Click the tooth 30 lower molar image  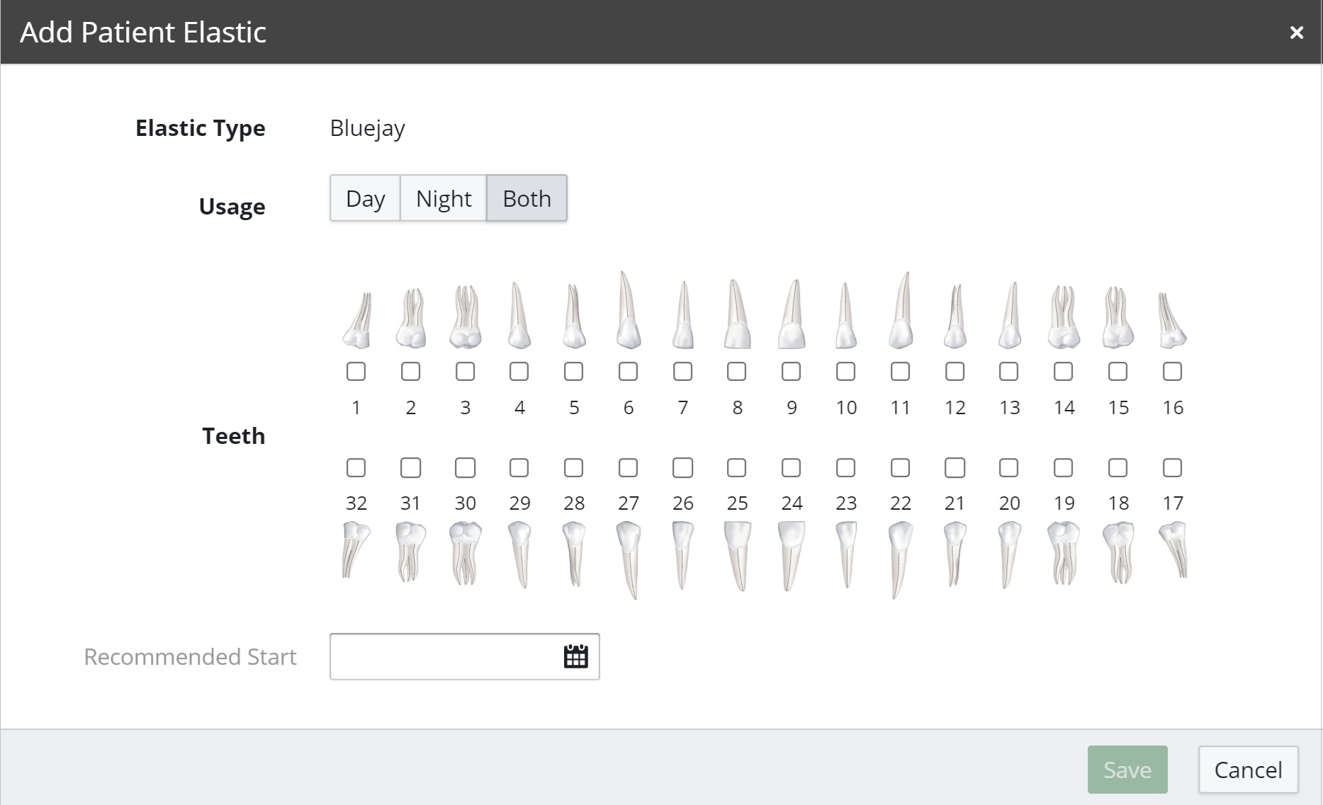(x=466, y=554)
